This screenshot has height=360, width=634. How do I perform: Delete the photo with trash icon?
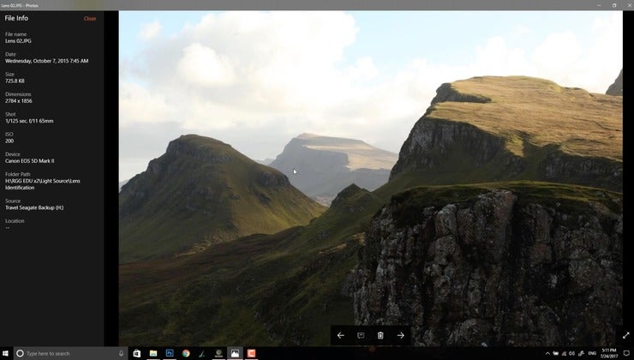(x=380, y=335)
